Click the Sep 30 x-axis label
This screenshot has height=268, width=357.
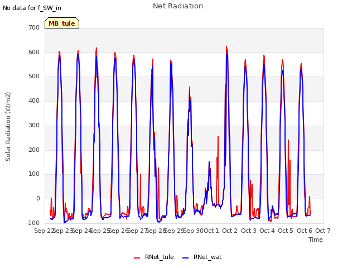[194, 231]
